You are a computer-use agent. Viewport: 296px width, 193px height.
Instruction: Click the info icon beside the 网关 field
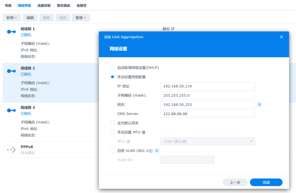(x=259, y=104)
